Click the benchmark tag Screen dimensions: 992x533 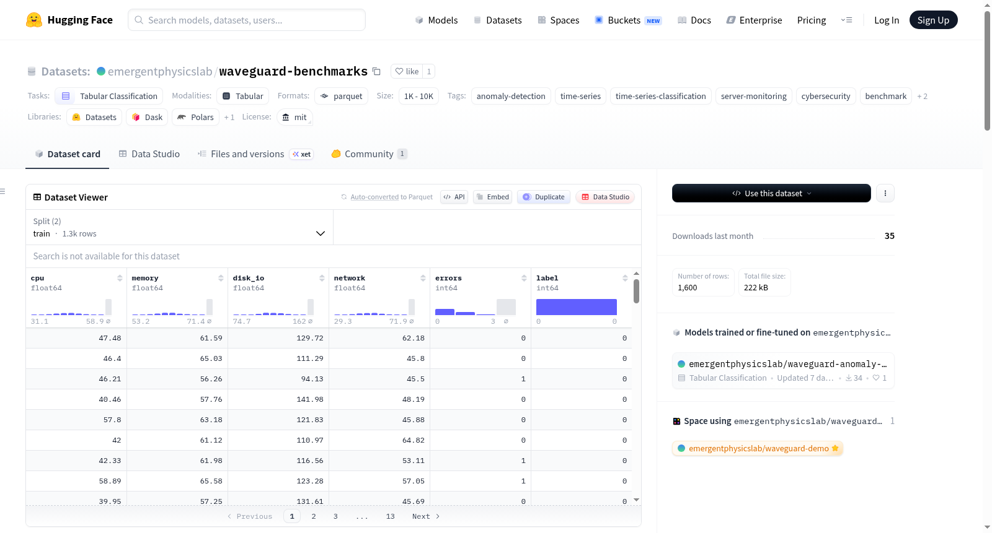coord(885,96)
